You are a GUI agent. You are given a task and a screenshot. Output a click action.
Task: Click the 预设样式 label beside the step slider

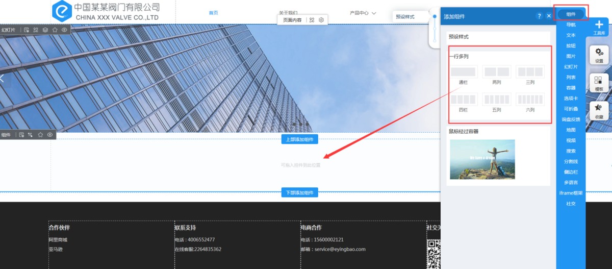tap(405, 17)
